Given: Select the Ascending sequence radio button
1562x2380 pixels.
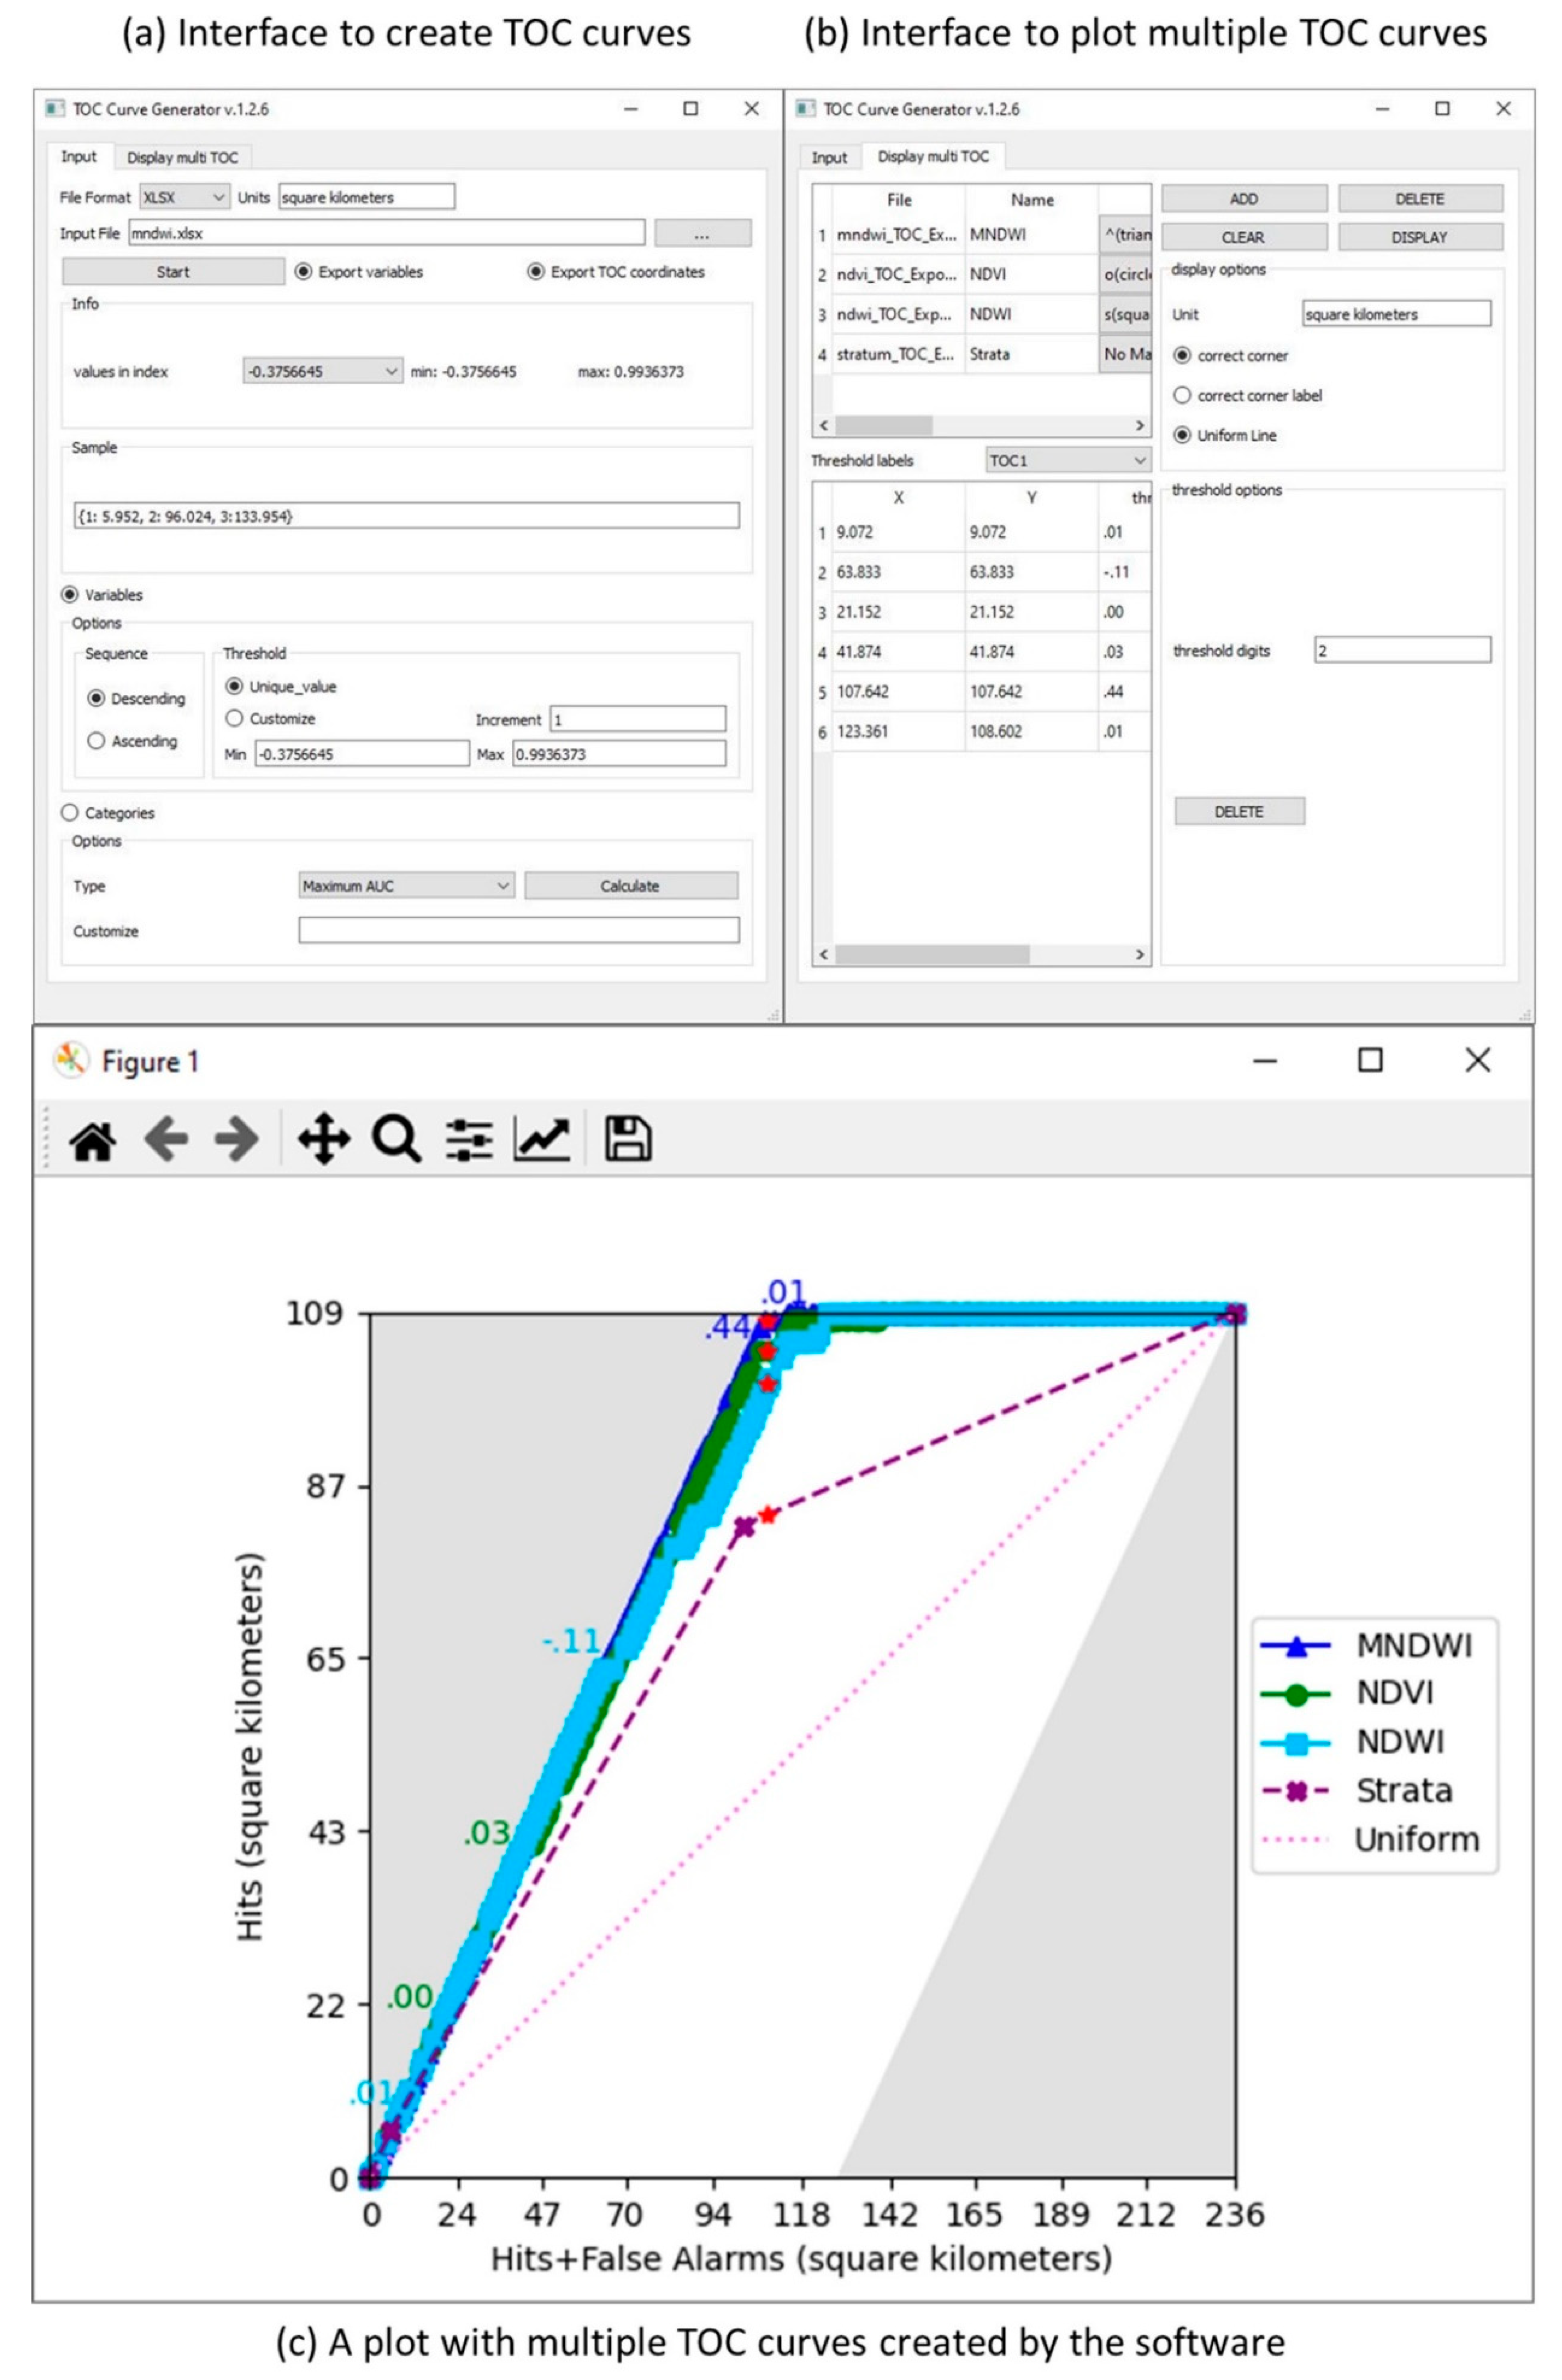Looking at the screenshot, I should click(97, 741).
